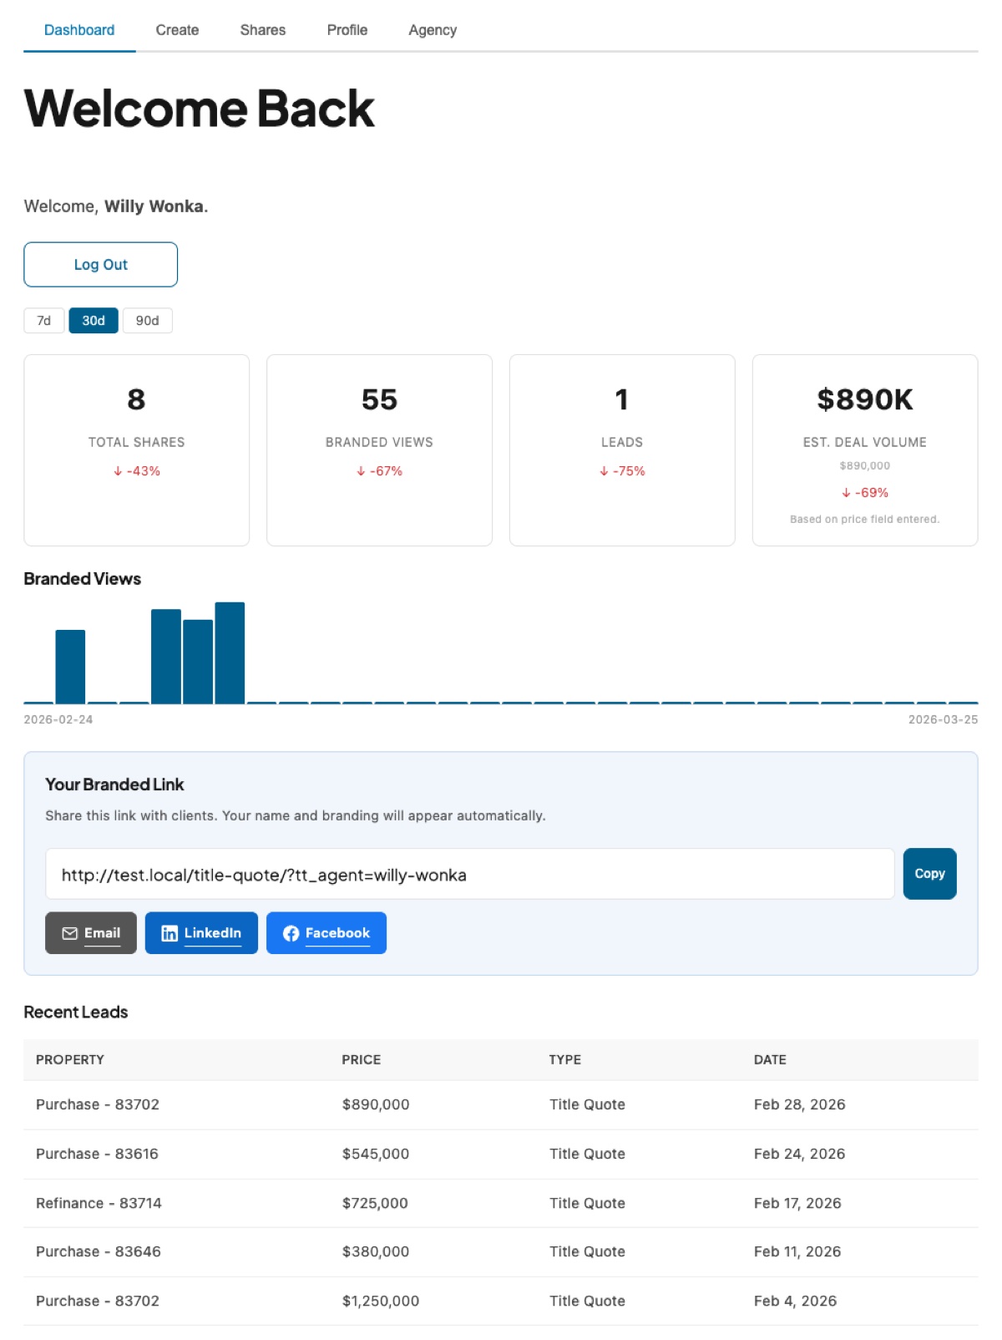Switch to the Create tab
Viewport: 1002px width, 1340px height.
[177, 30]
